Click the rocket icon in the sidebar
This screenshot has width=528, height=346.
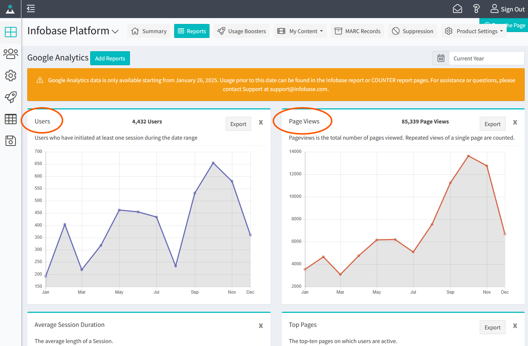(11, 97)
